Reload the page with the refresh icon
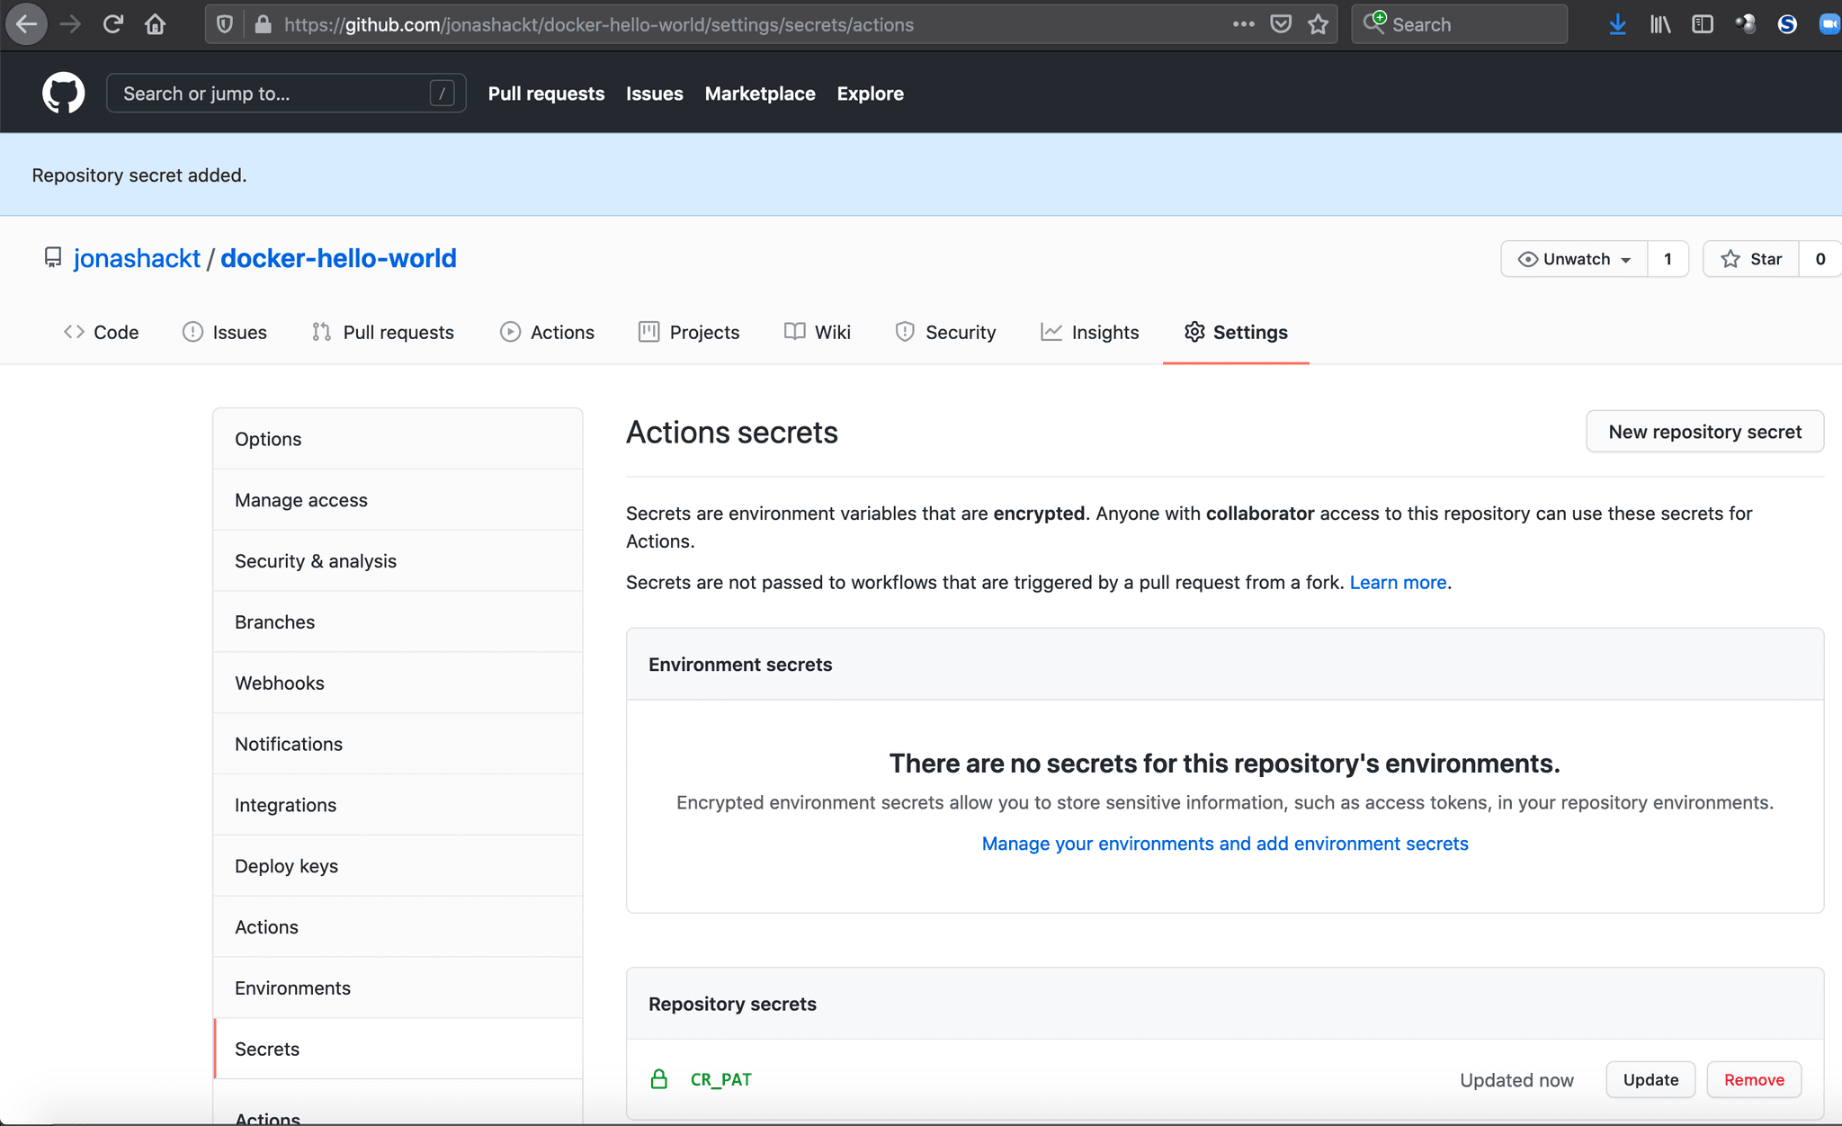1842x1126 pixels. click(112, 24)
